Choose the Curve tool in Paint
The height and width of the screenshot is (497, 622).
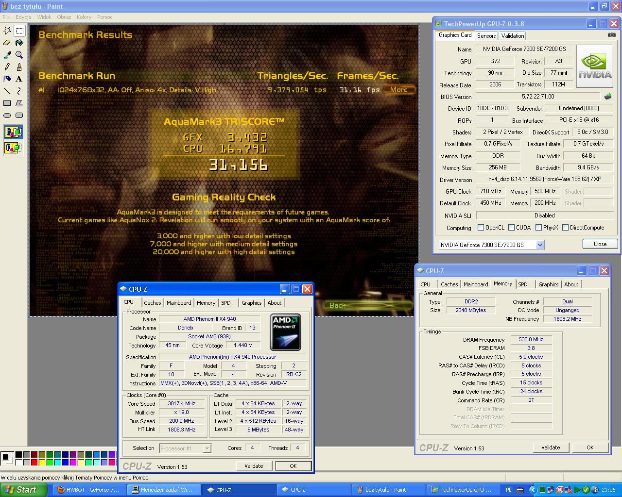coord(19,91)
